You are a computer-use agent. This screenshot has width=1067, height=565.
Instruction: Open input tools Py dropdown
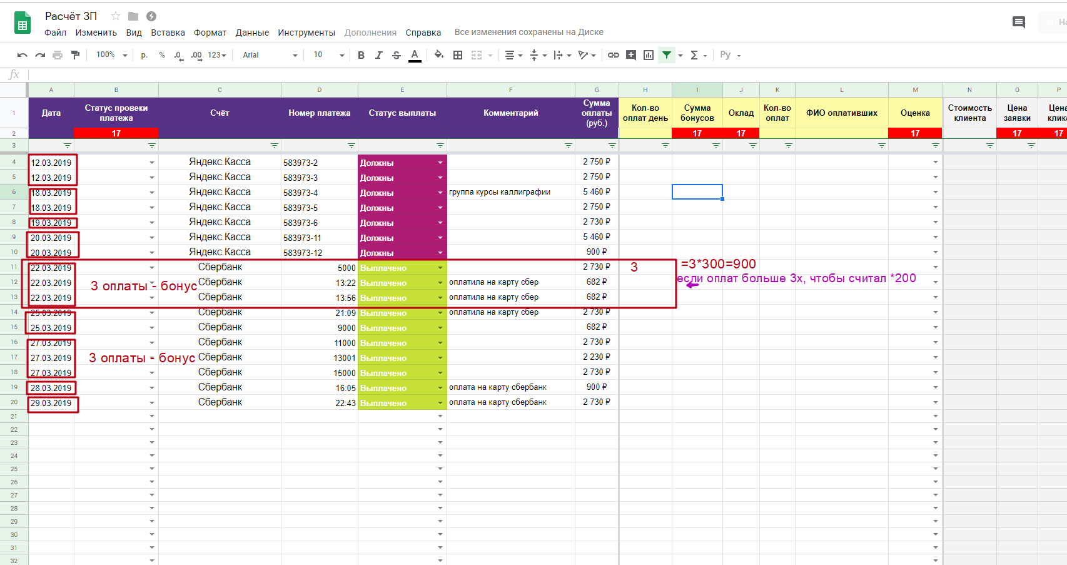(x=730, y=55)
